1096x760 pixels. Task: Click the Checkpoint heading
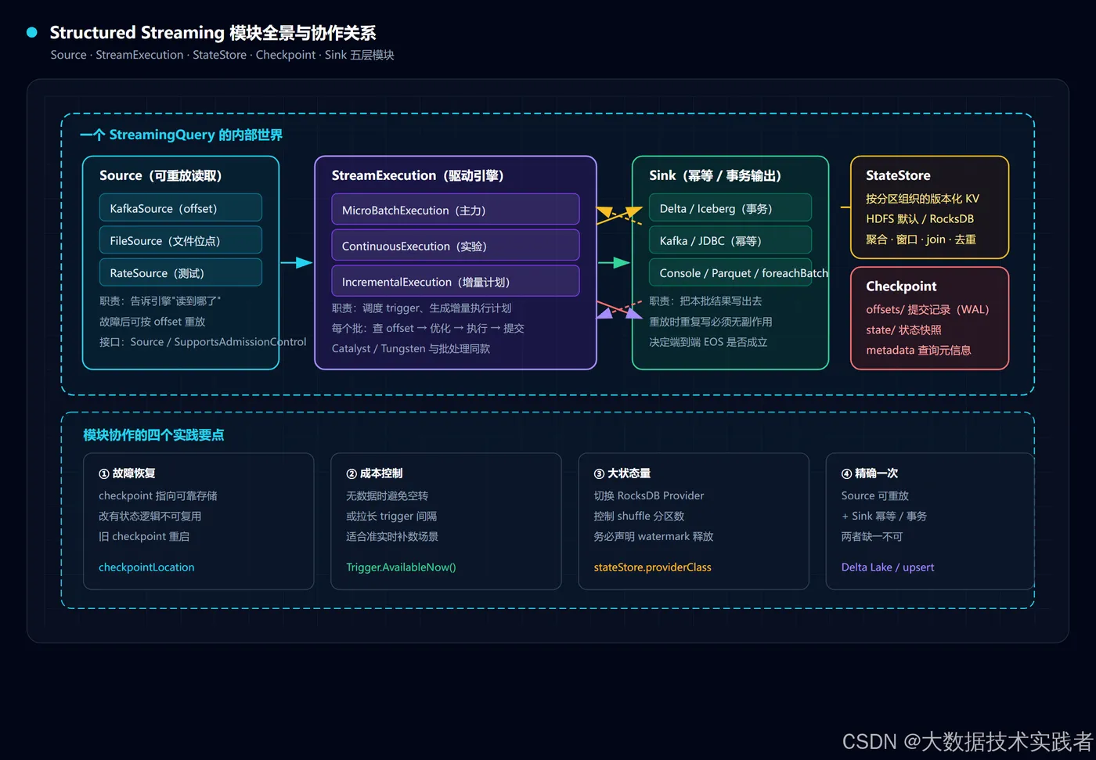click(901, 286)
